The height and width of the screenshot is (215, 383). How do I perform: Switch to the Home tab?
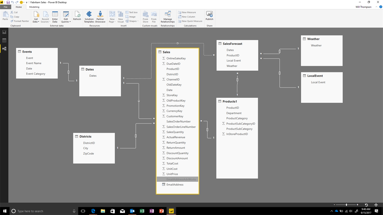[x=19, y=7]
